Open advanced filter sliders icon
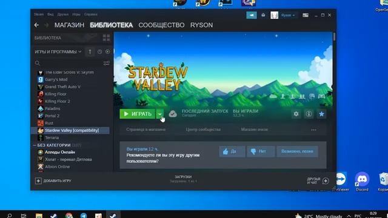Viewport: 388px width, 218px height. tap(107, 63)
